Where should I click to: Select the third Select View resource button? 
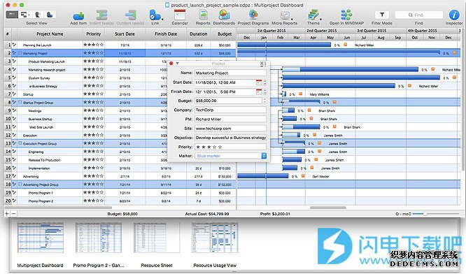[x=38, y=14]
